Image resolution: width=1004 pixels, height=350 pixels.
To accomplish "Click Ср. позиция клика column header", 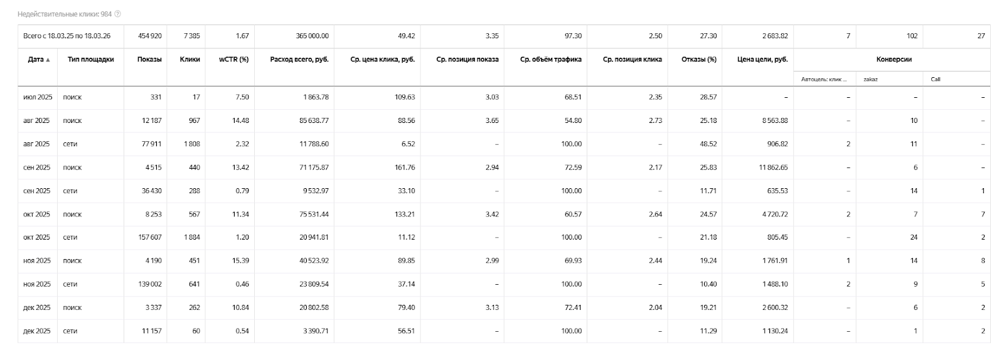I will click(x=632, y=60).
